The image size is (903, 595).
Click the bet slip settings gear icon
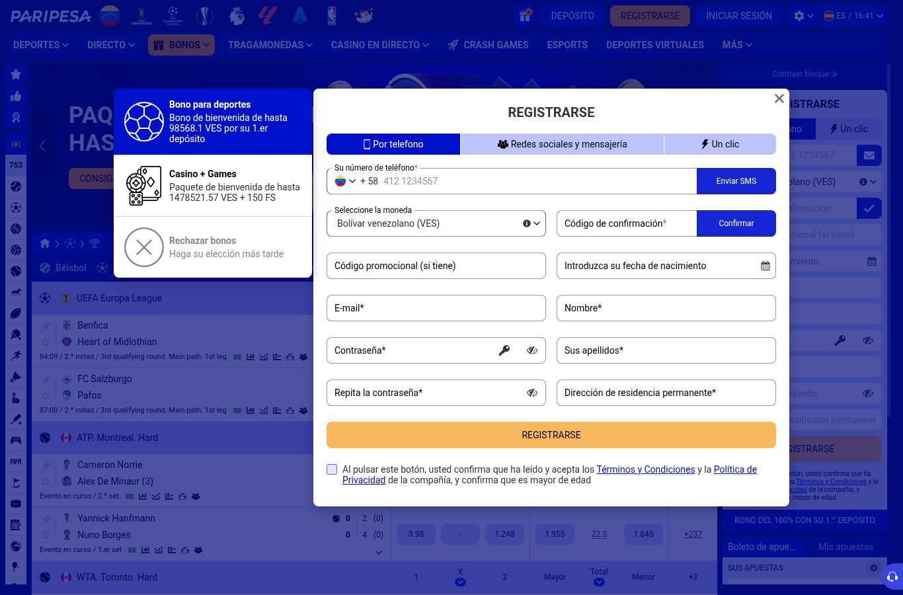874,568
